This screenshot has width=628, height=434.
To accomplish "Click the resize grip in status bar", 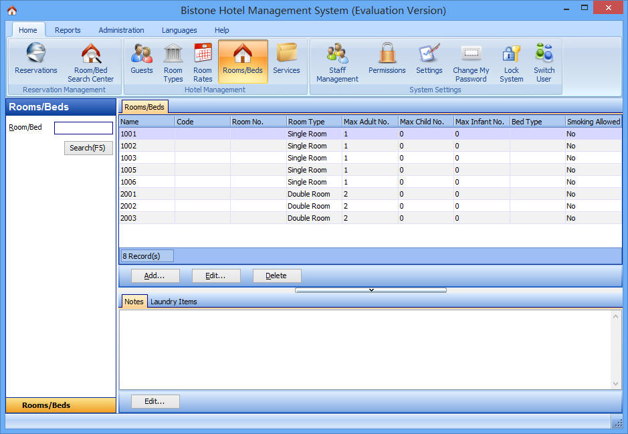I will pyautogui.click(x=618, y=422).
